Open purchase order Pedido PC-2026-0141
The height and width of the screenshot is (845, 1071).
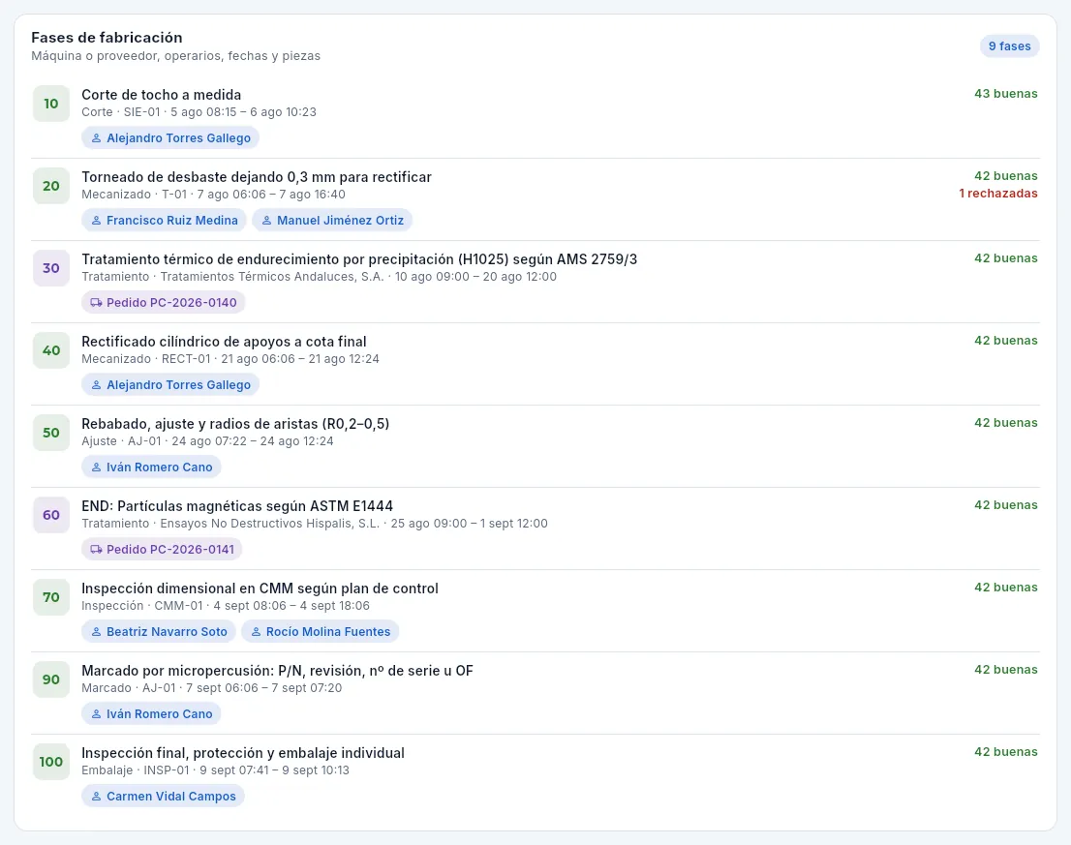pyautogui.click(x=162, y=550)
